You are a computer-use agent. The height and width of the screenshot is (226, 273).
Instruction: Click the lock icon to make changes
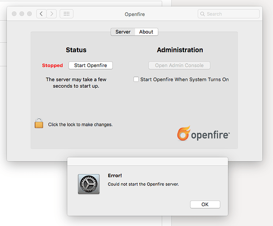click(39, 123)
